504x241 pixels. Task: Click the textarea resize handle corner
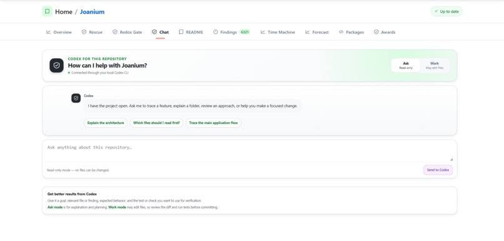click(451, 159)
